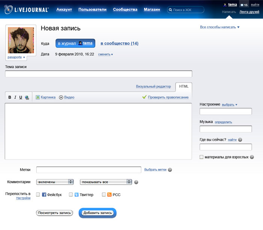Viewport: 263px width, 230px height.
Task: Enable the Твиттер crosspost checkbox
Action: 71,195
